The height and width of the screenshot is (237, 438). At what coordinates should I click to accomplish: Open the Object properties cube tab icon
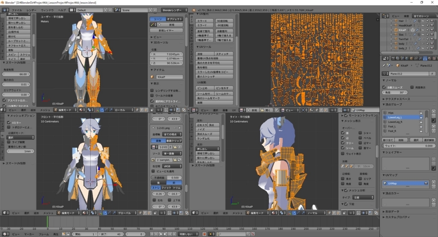[411, 58]
